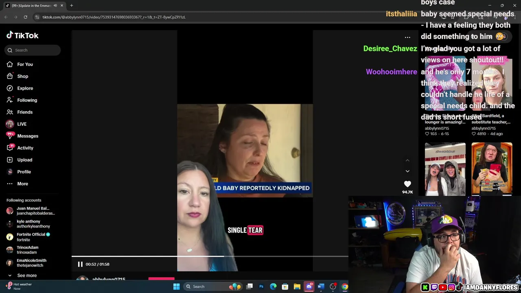
Task: Open the Shop page
Action: coord(22,76)
